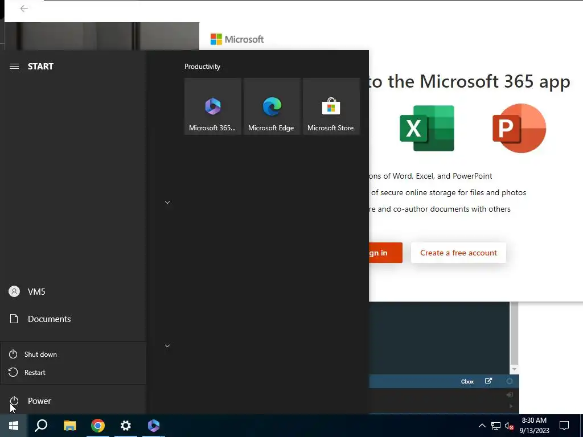Switch to Microsoft 365 app in the taskbar

[x=154, y=426]
